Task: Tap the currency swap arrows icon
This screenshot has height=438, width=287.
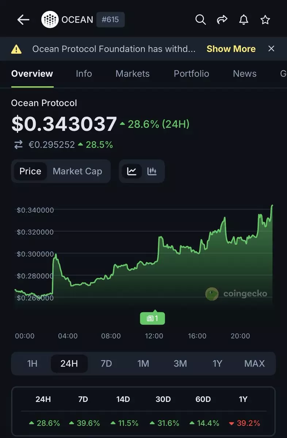Action: coord(18,145)
